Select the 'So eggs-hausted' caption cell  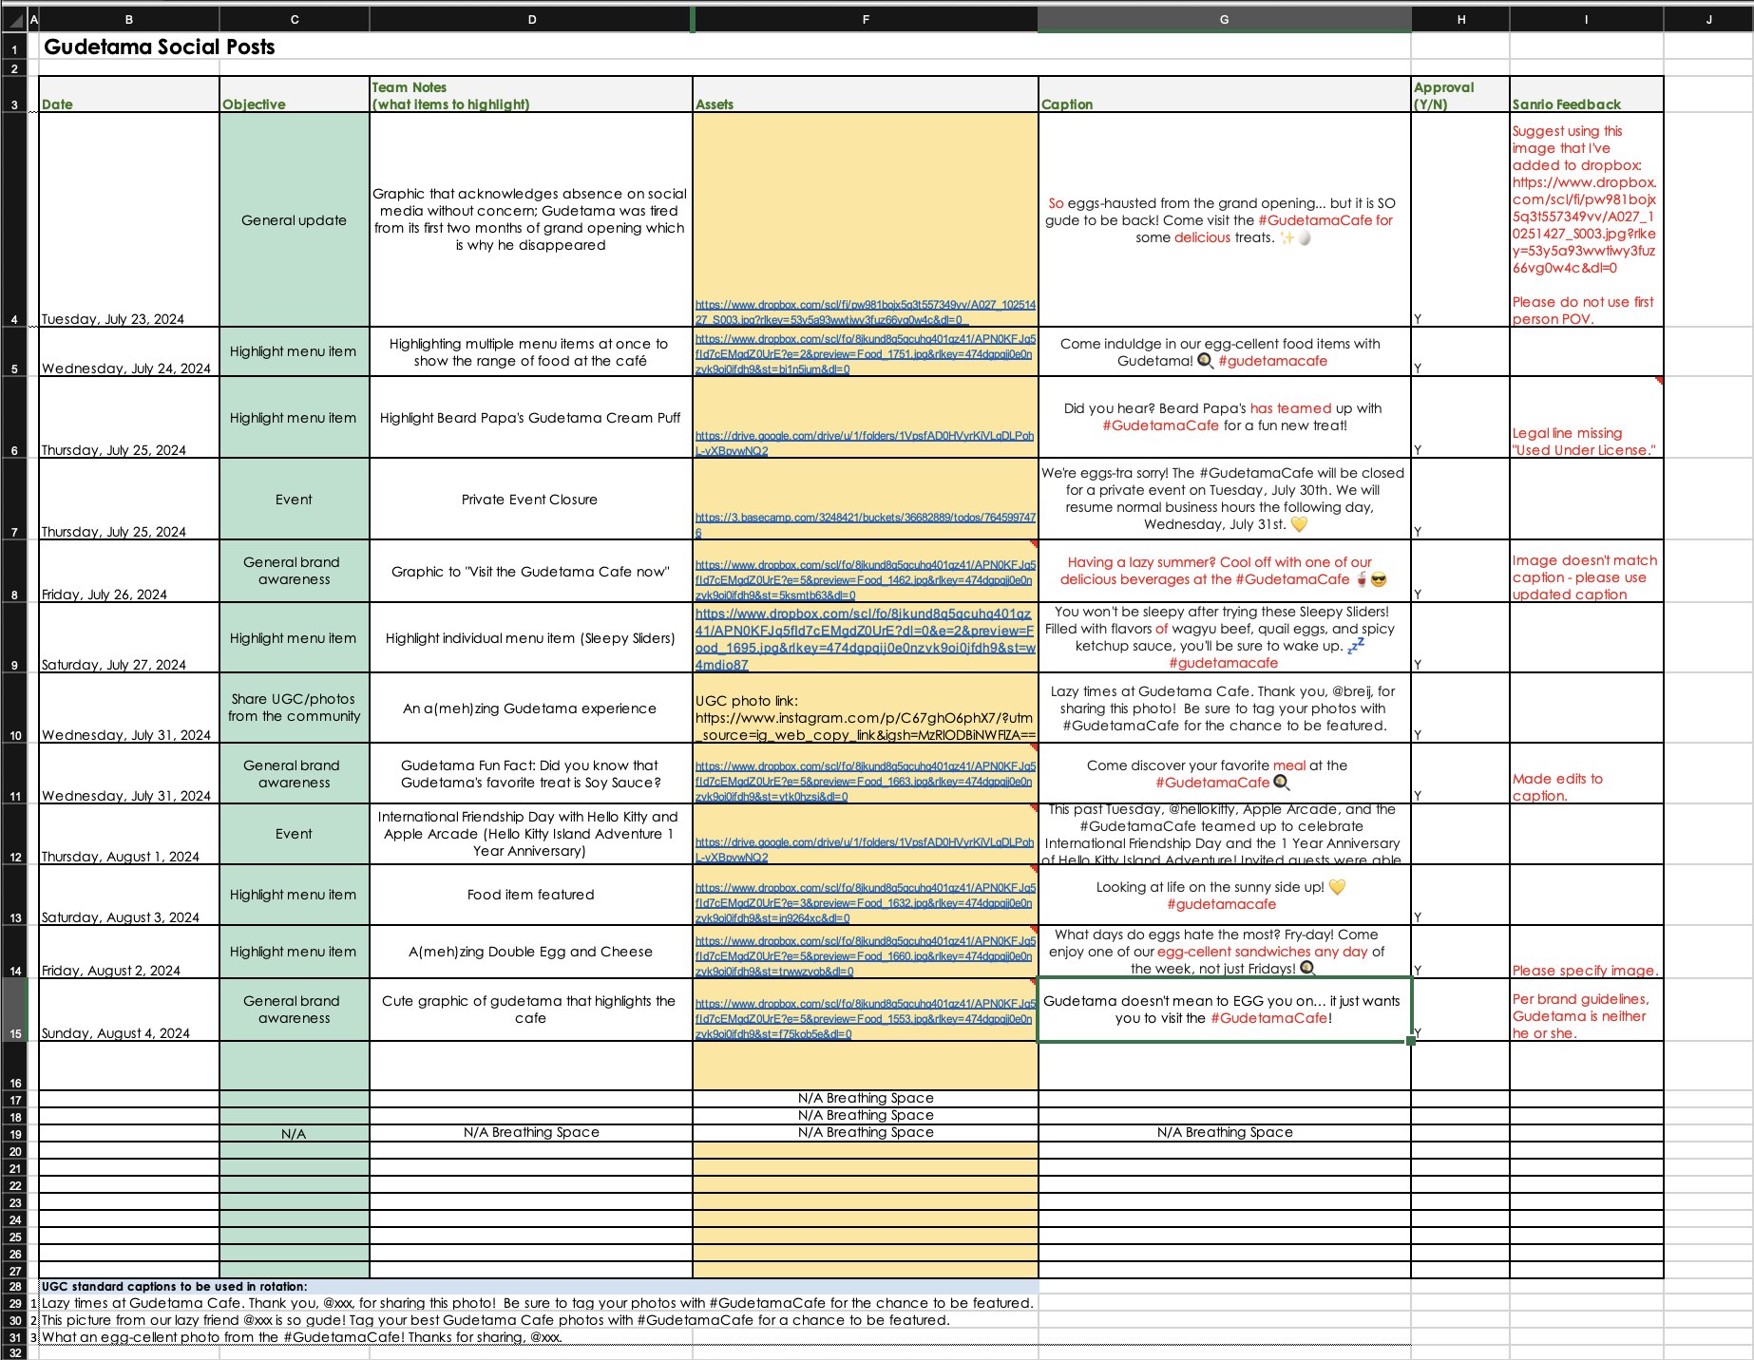pos(1224,220)
